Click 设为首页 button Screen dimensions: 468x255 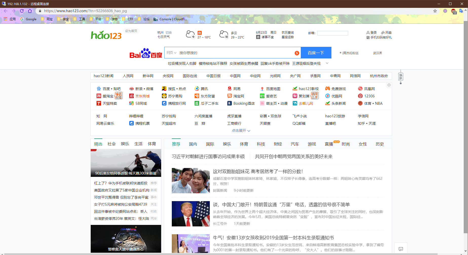tap(131, 31)
